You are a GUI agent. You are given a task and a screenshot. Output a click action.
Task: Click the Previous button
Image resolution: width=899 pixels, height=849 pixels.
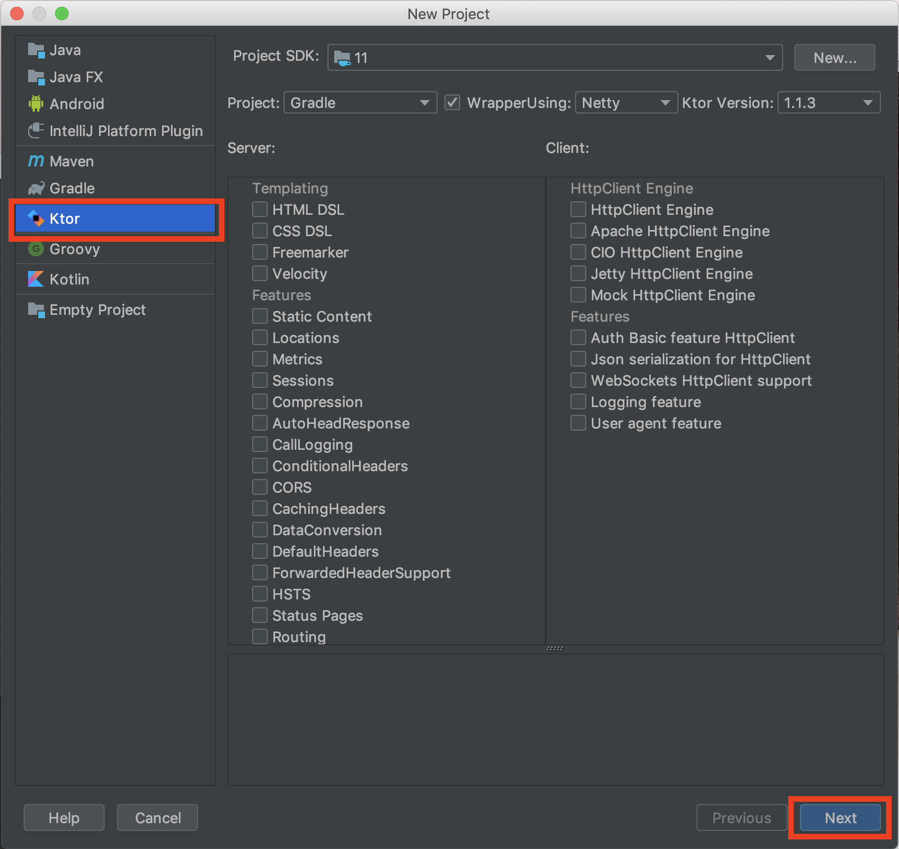[741, 818]
